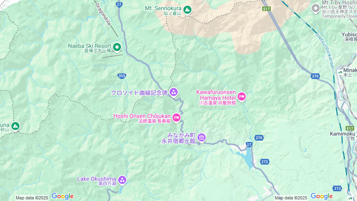Open Hoshi Onsen Chōjukan hotel pin

[x=176, y=118]
